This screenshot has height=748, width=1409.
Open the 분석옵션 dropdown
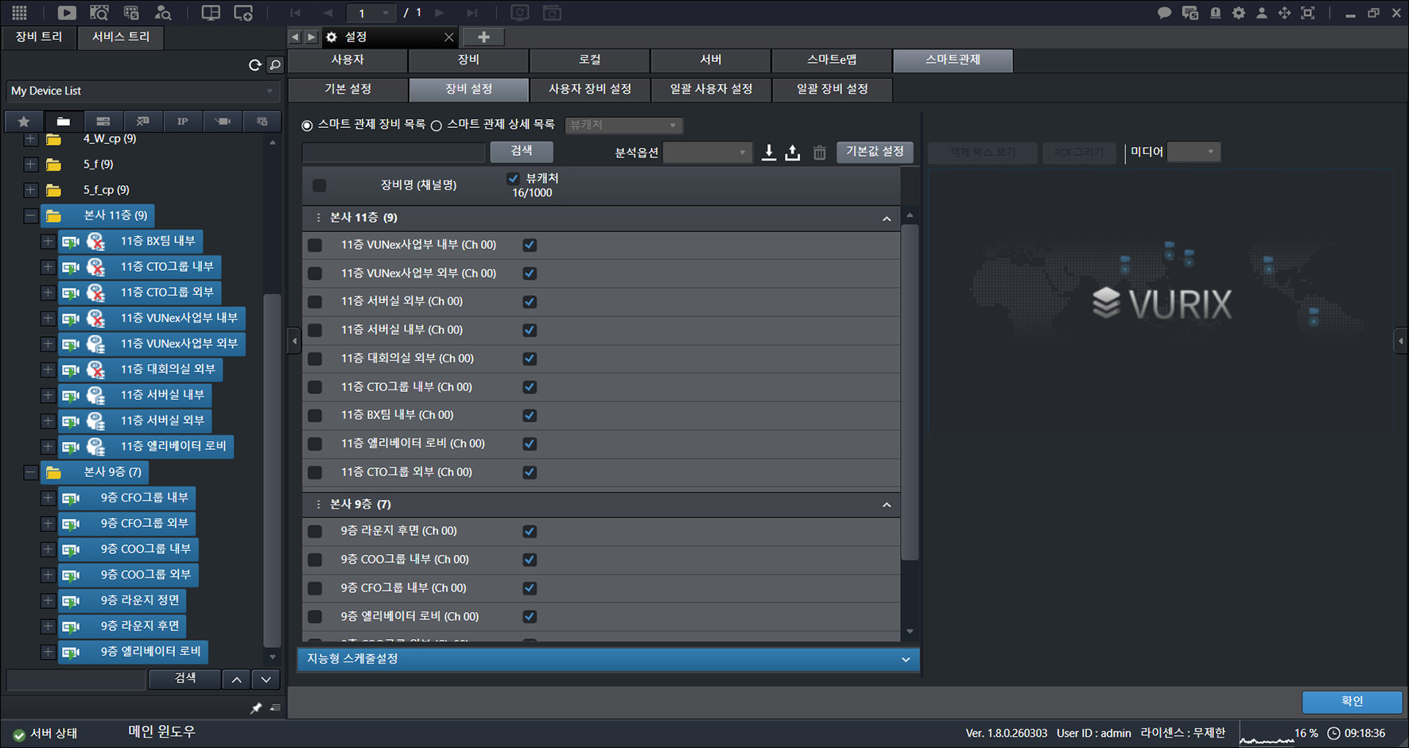click(708, 152)
